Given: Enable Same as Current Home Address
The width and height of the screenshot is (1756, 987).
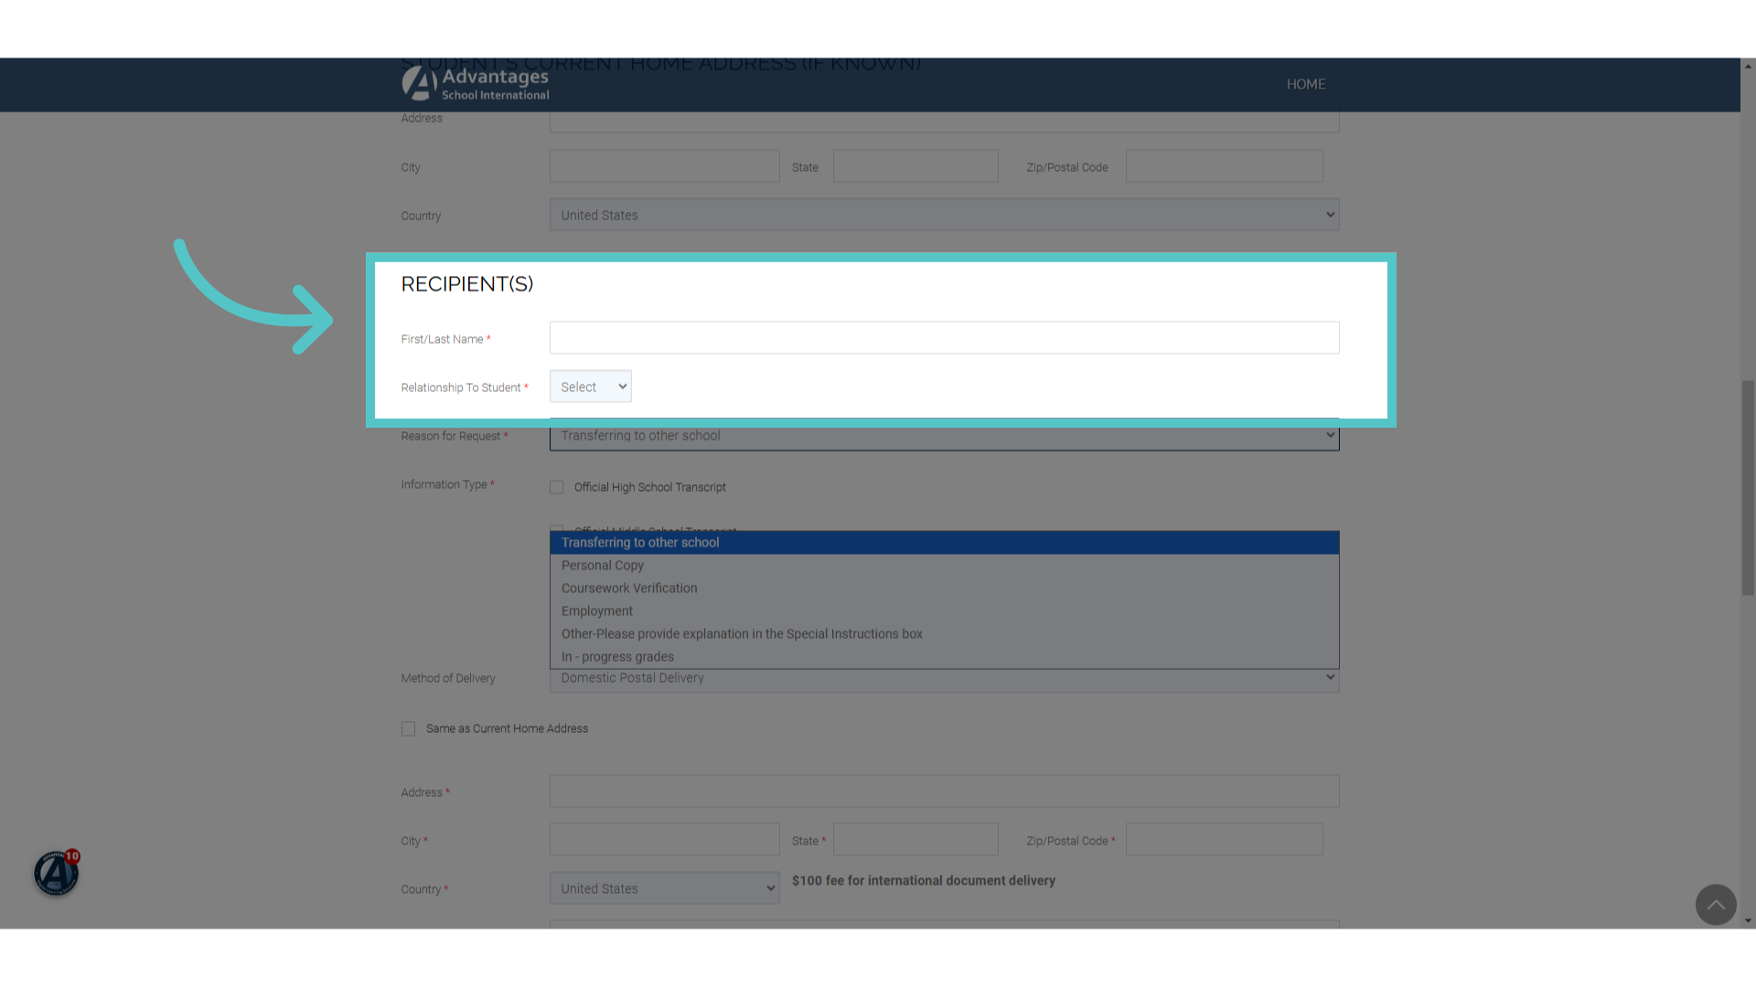Looking at the screenshot, I should coord(408,728).
